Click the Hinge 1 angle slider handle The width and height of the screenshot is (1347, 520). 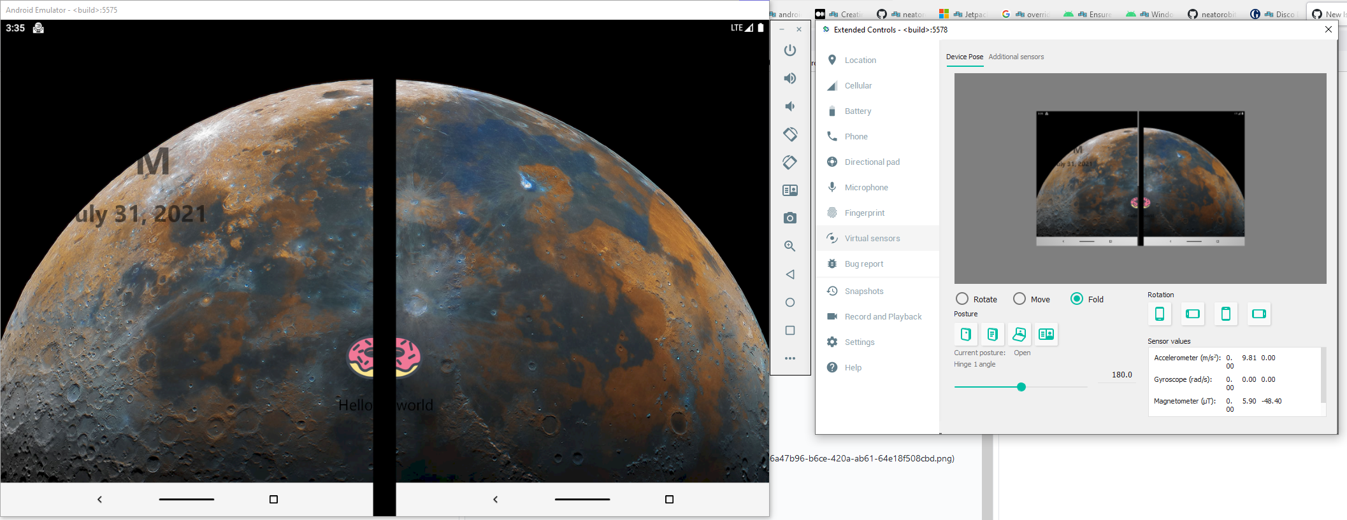coord(1021,387)
